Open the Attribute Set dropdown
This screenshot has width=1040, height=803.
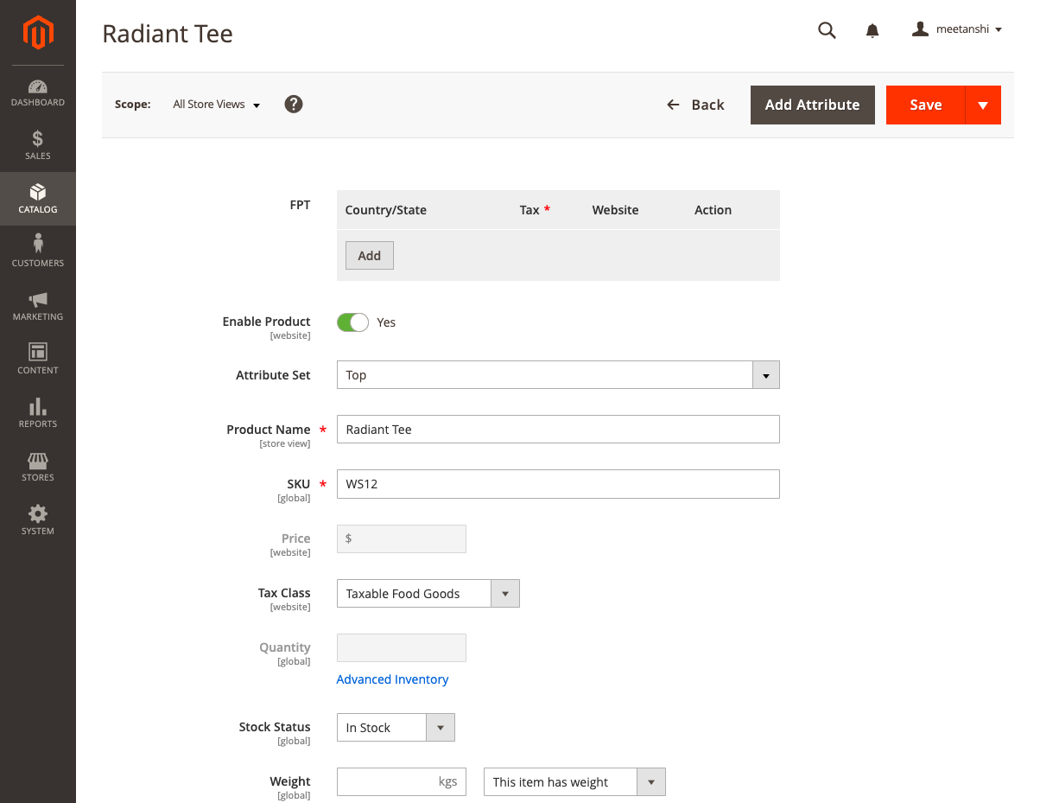tap(558, 375)
